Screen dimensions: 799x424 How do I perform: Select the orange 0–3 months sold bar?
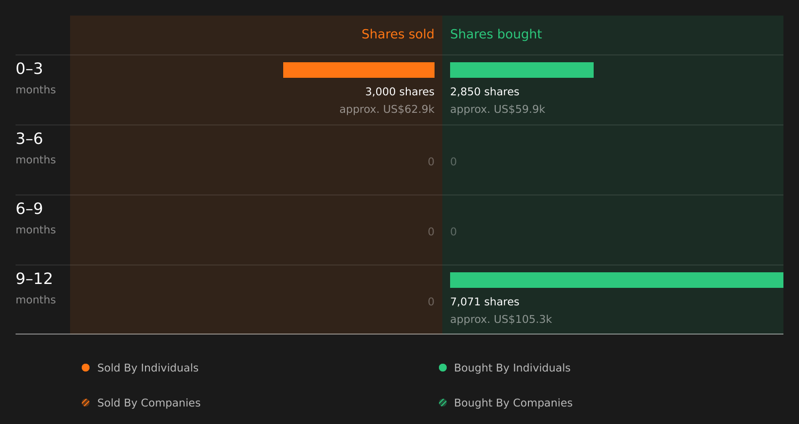[x=359, y=70]
